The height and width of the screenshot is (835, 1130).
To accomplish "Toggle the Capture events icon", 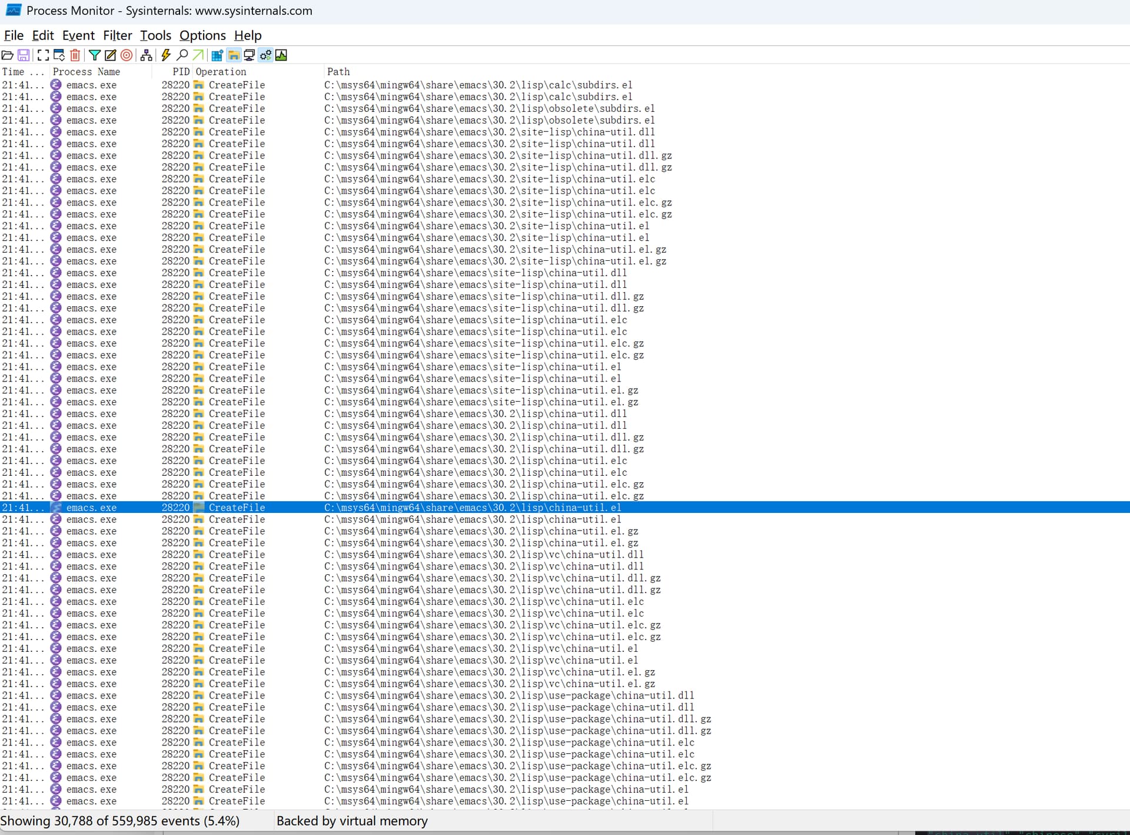I will [x=43, y=55].
